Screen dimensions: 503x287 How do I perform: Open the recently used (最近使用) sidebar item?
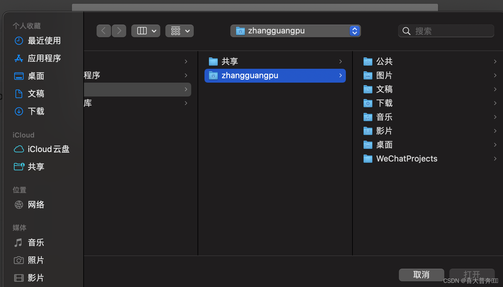click(x=44, y=41)
